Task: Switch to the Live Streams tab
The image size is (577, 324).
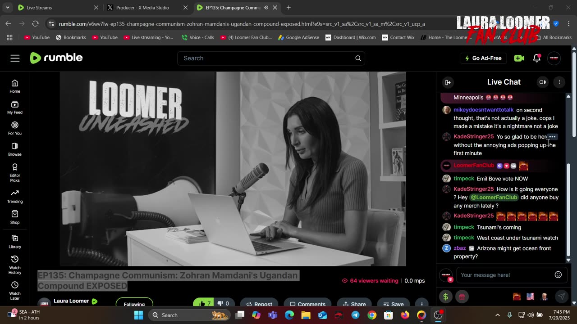Action: 58,8
